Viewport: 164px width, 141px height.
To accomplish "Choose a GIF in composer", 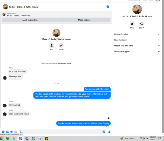I will 16,132.
